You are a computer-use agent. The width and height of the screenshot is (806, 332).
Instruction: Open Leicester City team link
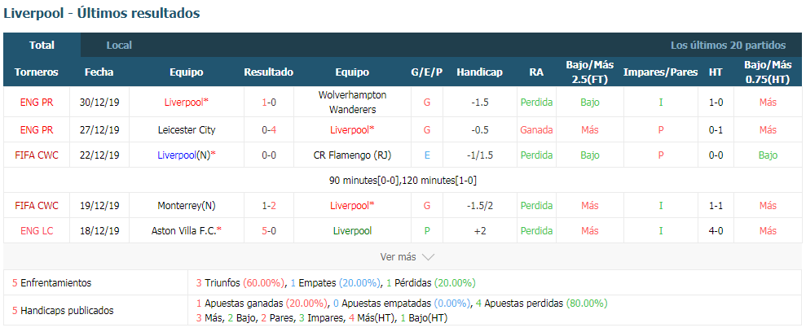[187, 130]
